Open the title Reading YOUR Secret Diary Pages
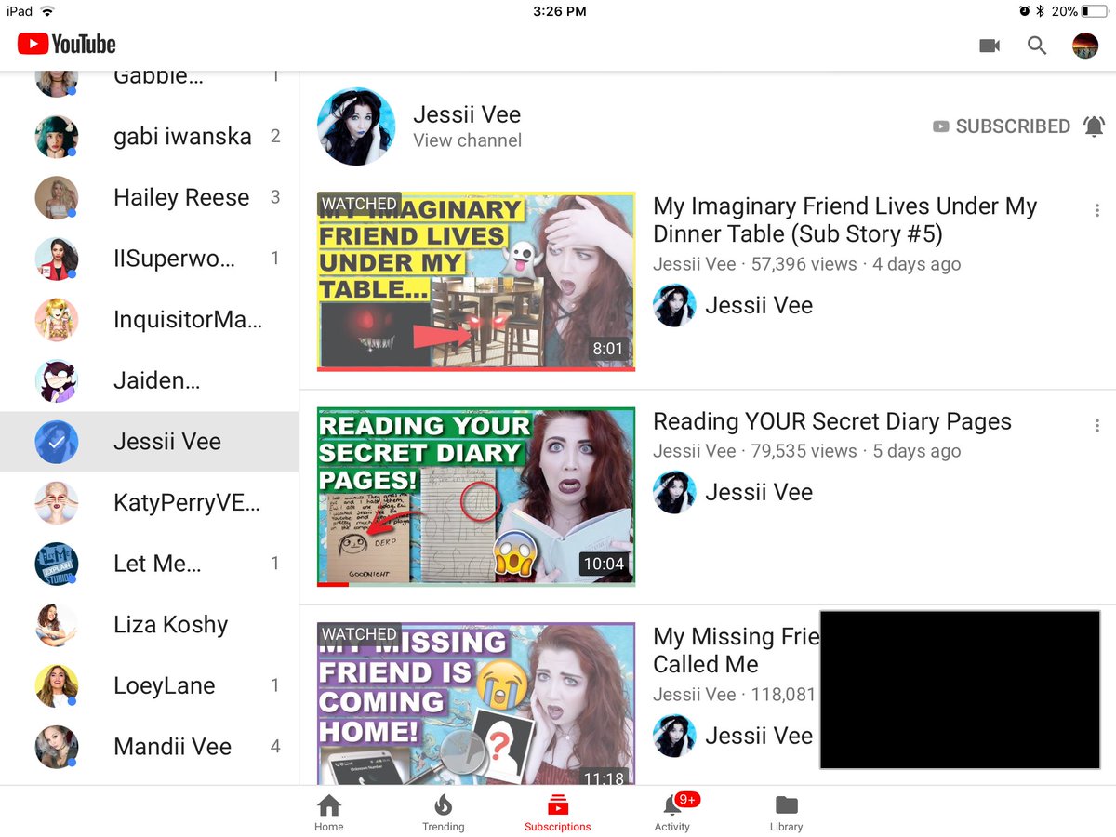Image resolution: width=1116 pixels, height=837 pixels. point(832,421)
